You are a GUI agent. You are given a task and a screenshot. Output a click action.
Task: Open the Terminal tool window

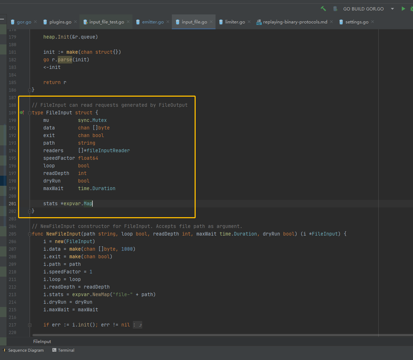pyautogui.click(x=63, y=350)
